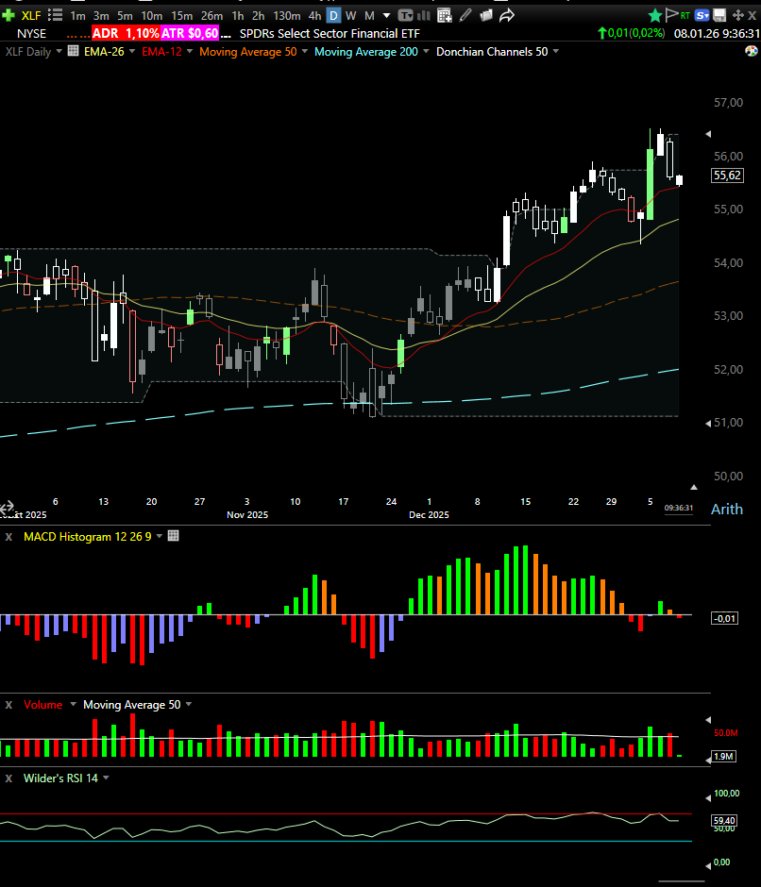Select the highlighted D daily timeframe
761x887 pixels.
click(333, 16)
